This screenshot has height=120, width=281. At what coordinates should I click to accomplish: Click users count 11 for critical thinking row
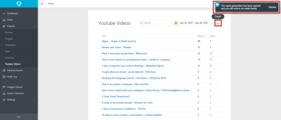coord(211,66)
